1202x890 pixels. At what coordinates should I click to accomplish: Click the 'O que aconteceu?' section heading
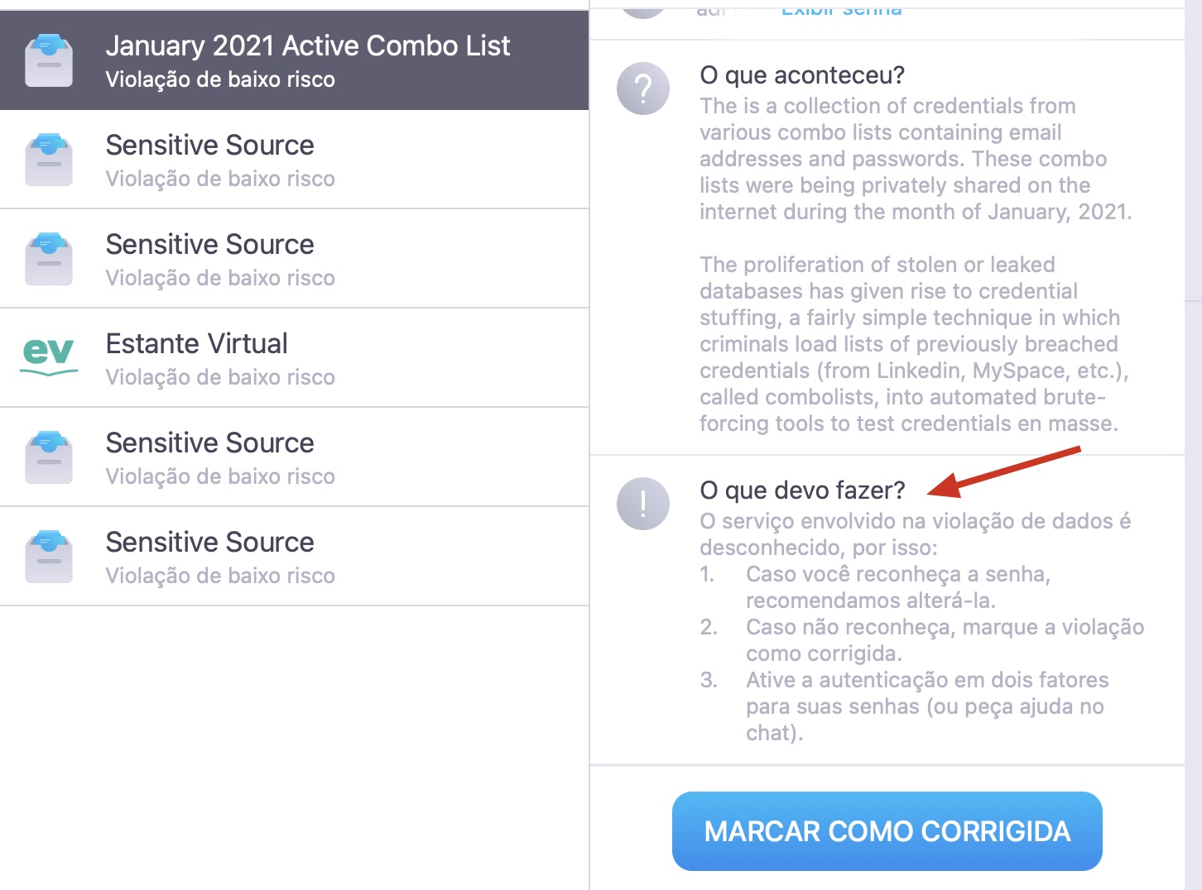[x=804, y=74]
